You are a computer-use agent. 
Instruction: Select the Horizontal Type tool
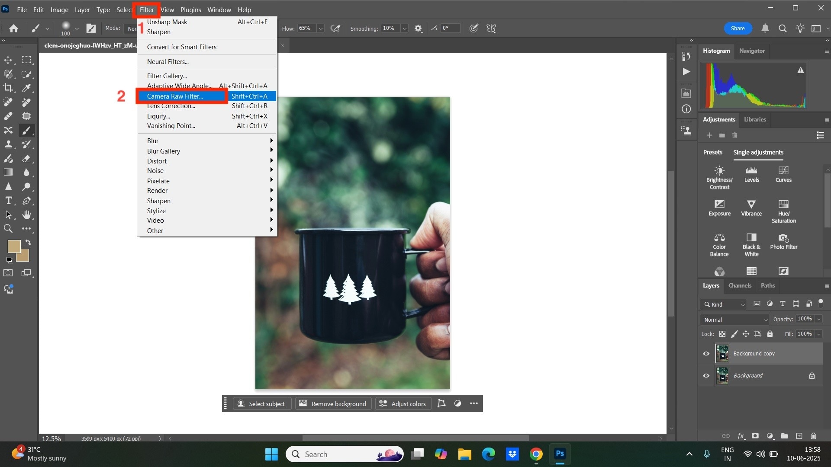point(8,201)
